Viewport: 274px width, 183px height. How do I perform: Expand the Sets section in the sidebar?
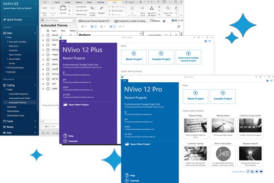click(35, 133)
